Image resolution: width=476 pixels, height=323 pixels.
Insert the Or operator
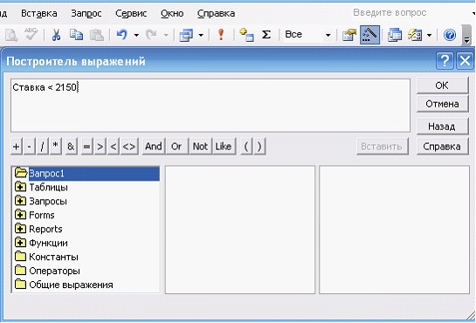(x=176, y=147)
